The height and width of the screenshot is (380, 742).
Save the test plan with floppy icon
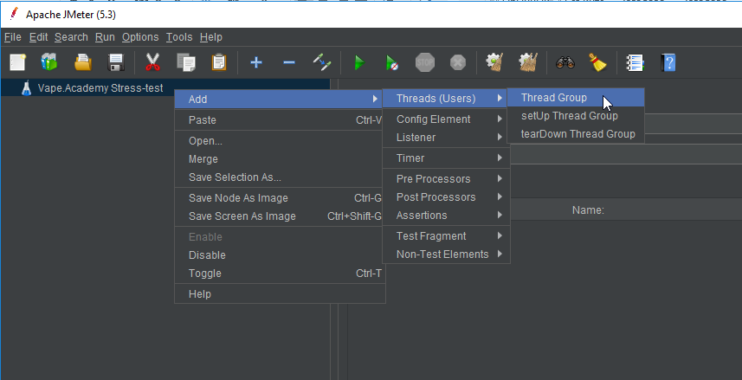point(115,62)
